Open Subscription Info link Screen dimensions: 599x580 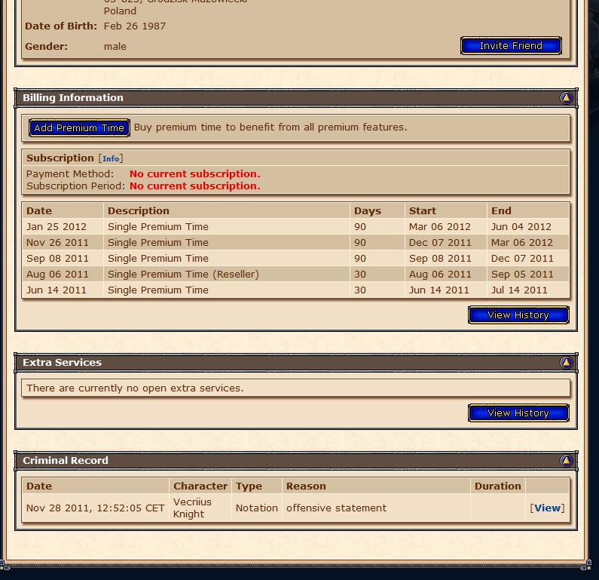[x=111, y=158]
